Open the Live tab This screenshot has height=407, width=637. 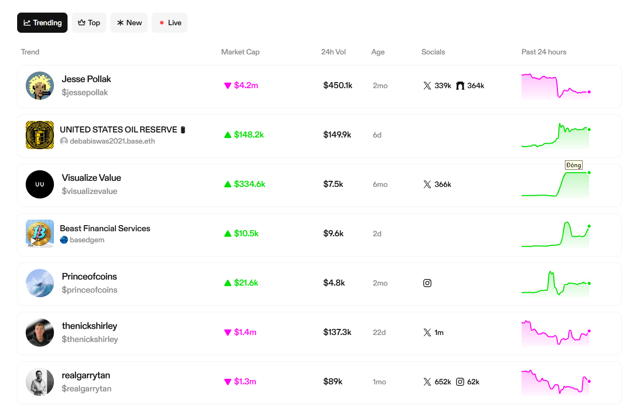169,22
